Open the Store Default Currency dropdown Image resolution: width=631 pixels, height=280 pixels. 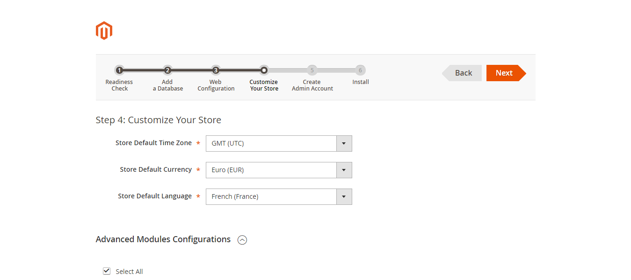tap(344, 170)
